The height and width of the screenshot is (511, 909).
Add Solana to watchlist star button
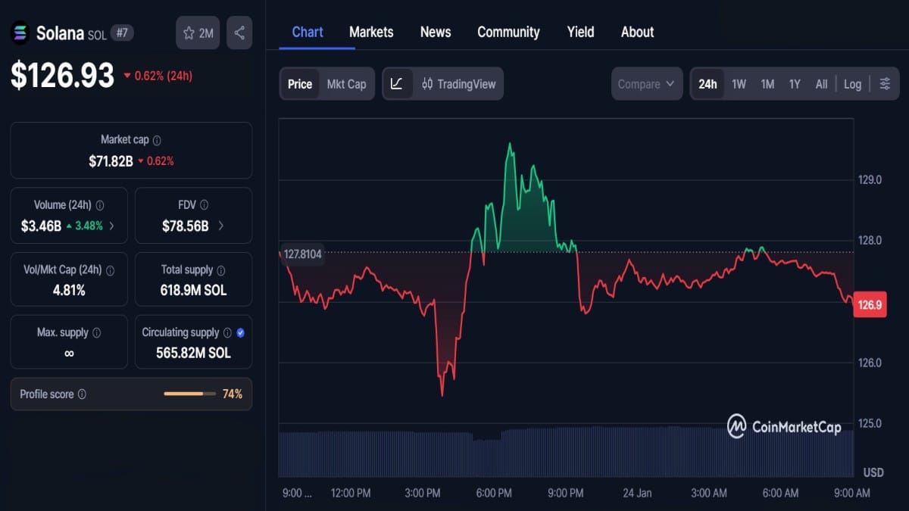coord(198,33)
